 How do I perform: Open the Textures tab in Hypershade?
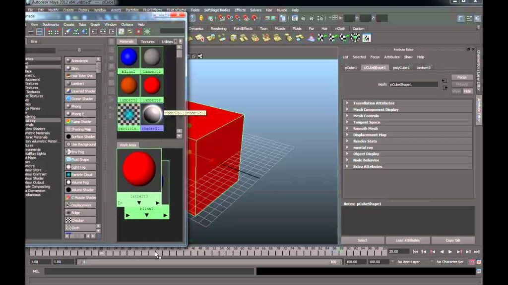[148, 42]
